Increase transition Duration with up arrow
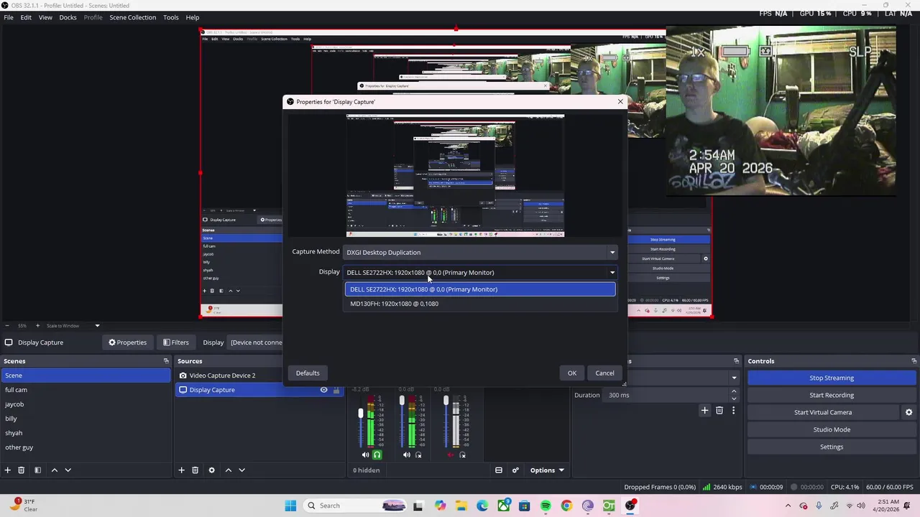 (x=734, y=392)
